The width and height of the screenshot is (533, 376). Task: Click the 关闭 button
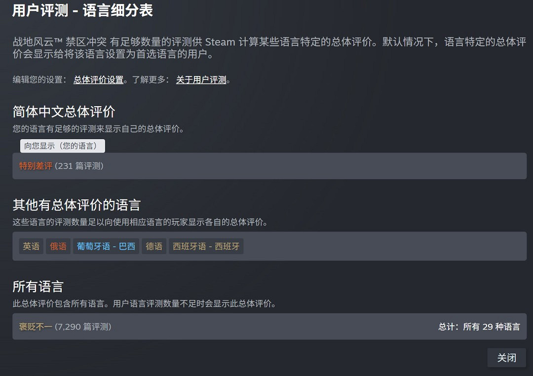click(x=507, y=357)
